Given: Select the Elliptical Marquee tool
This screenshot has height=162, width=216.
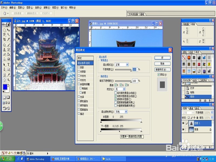Looking at the screenshot, I should coord(4,30).
